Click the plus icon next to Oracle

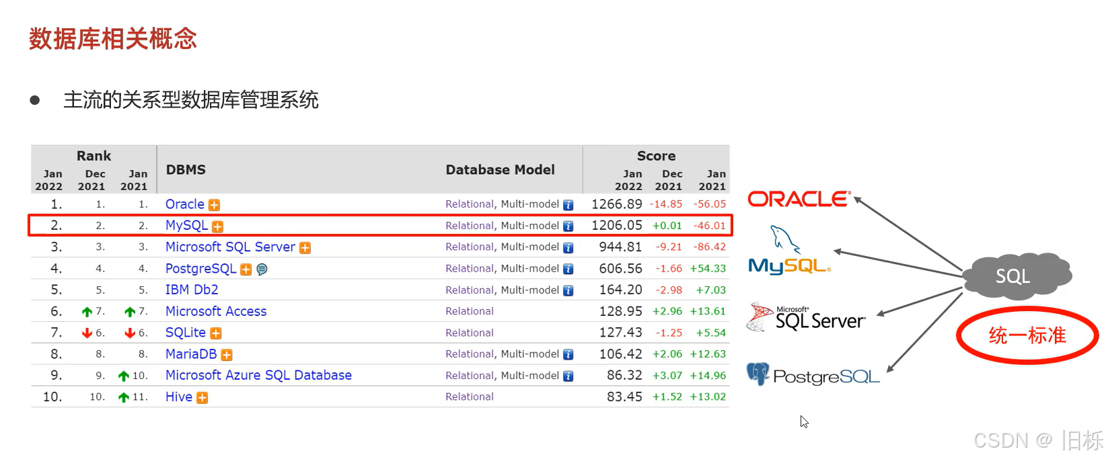click(x=214, y=205)
